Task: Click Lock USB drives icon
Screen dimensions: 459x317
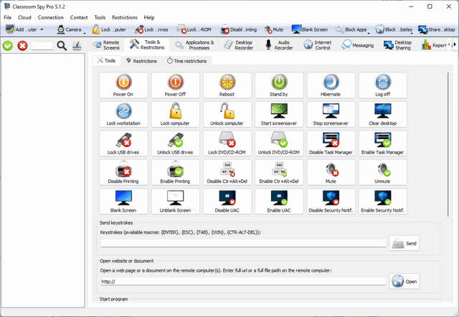Action: click(123, 144)
